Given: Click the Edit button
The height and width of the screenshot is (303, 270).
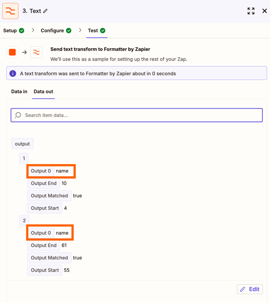Looking at the screenshot, I should [x=250, y=289].
